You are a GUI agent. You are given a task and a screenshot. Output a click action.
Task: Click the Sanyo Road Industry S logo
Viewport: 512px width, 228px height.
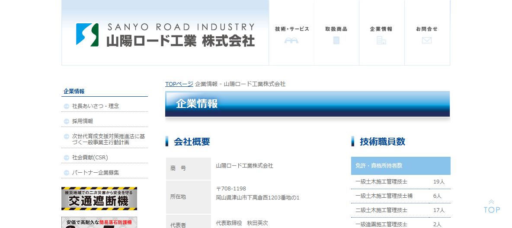(x=87, y=35)
